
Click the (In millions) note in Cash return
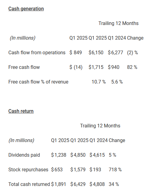(21, 141)
